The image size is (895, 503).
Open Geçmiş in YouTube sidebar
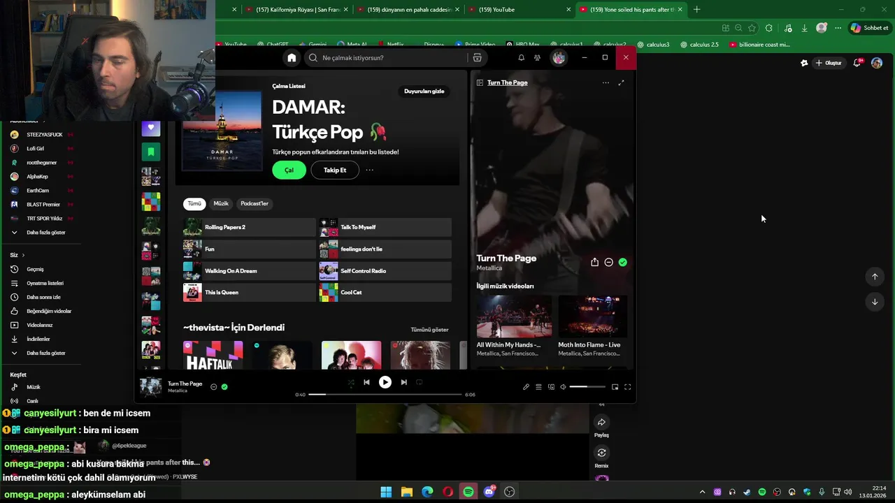pyautogui.click(x=35, y=270)
